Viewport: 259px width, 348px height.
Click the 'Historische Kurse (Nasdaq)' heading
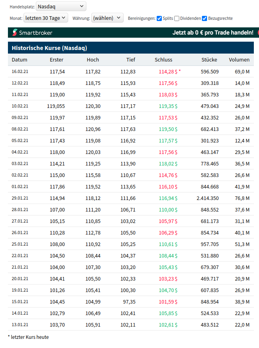pyautogui.click(x=50, y=48)
